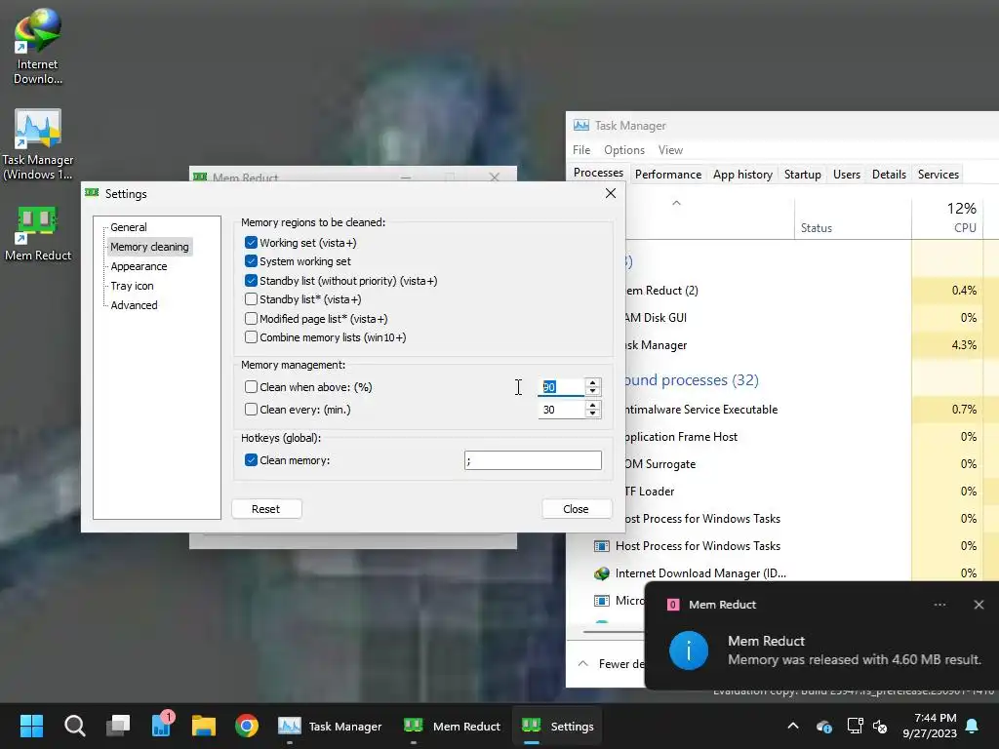Screen dimensions: 999x749
Task: Click Internet Download Manager process icon
Action: (x=601, y=573)
